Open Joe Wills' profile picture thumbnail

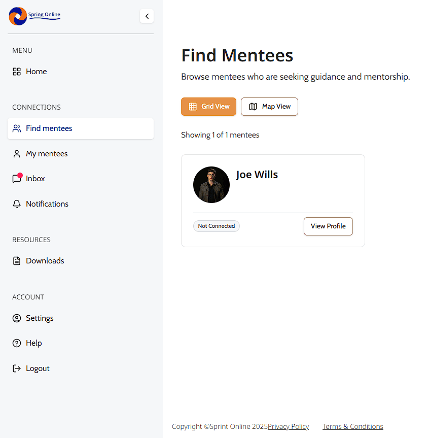pos(211,184)
